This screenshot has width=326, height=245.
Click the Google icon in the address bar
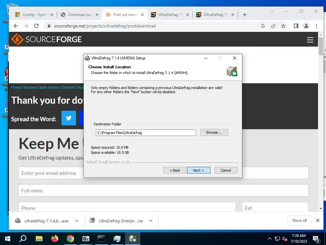coord(263,26)
